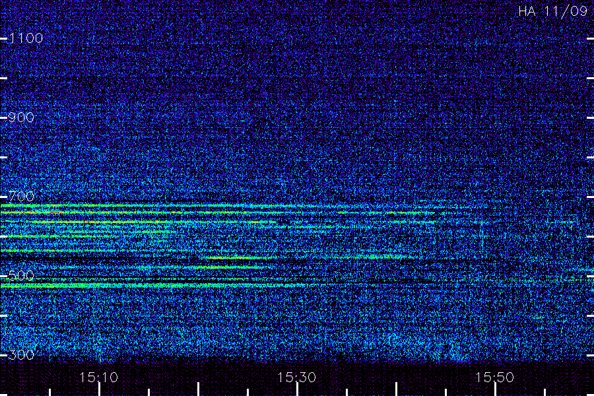Image resolution: width=594 pixels, height=396 pixels.
Task: Click the 500 frequency axis label
Action: (21, 275)
